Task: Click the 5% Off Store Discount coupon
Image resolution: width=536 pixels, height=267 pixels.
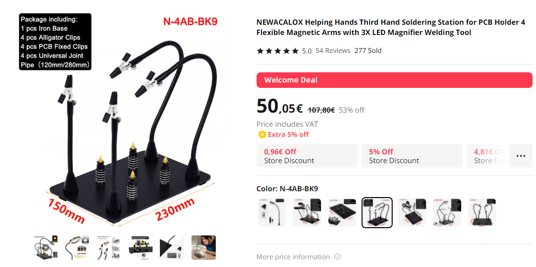Action: click(x=412, y=156)
